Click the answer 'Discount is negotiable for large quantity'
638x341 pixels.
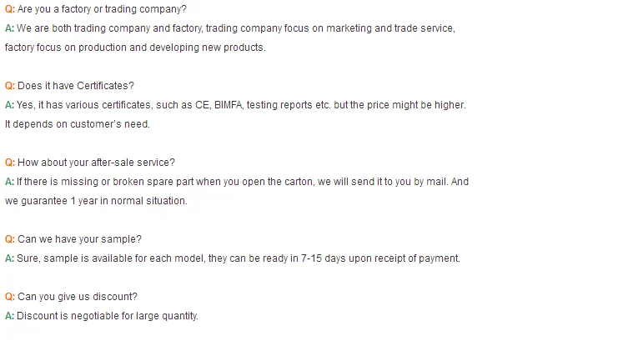(x=108, y=316)
